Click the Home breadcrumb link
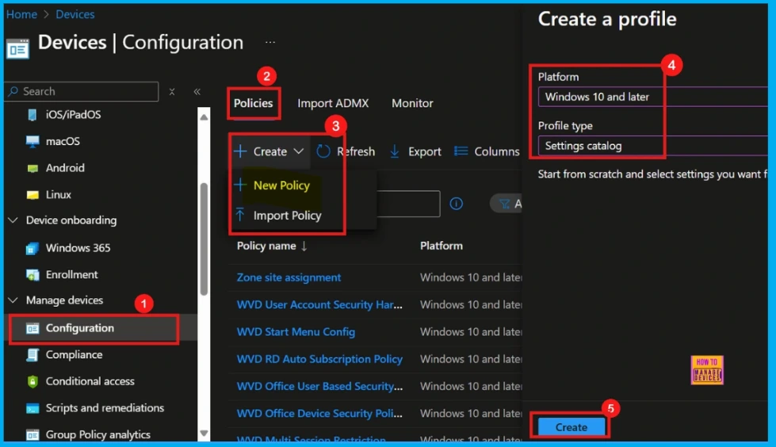The image size is (776, 447). tap(21, 14)
